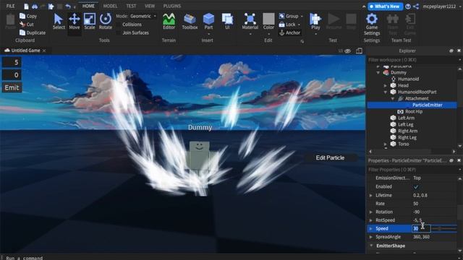Viewport: 463px width, 260px height.
Task: Switch to the HOME tab
Action: click(x=88, y=6)
